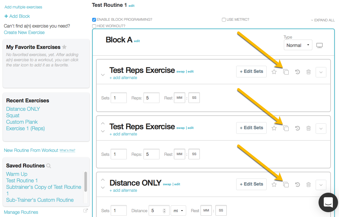Check the Use Metric checkbox
This screenshot has height=217, width=339.
(224, 20)
